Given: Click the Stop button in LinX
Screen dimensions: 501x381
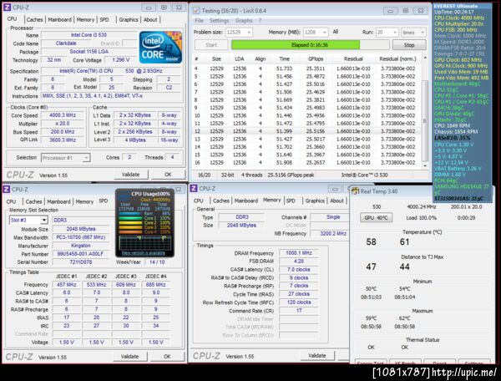Looking at the screenshot, I should 409,45.
